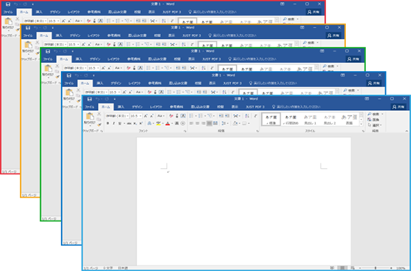Toggle Italic formatting in the front window
Image resolution: width=411 pixels, height=271 pixels.
114,123
